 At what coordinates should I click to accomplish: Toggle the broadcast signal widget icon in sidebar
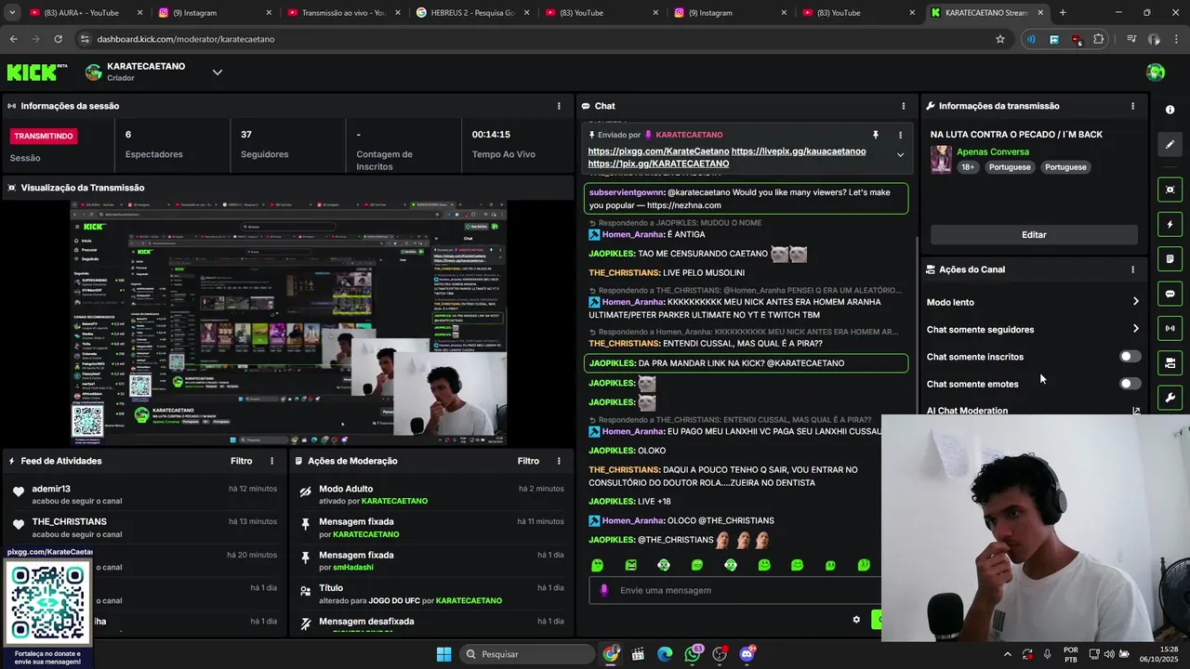click(1170, 328)
